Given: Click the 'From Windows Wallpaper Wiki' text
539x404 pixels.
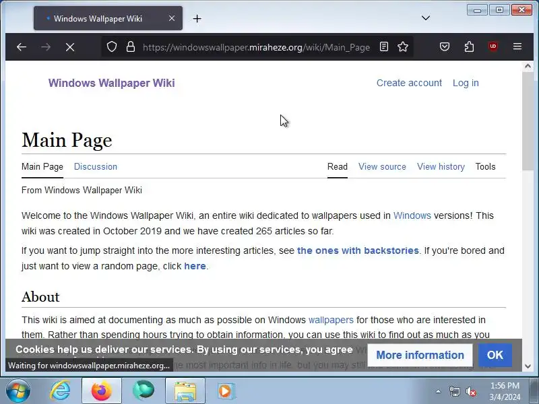Looking at the screenshot, I should pyautogui.click(x=82, y=190).
